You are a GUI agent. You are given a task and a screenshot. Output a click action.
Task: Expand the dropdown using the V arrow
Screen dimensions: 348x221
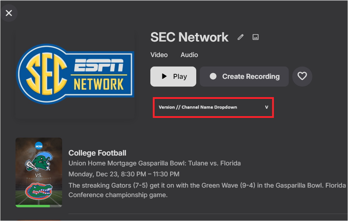266,107
